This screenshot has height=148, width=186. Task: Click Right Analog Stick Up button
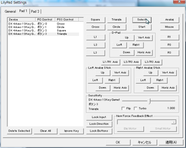pos(151,73)
